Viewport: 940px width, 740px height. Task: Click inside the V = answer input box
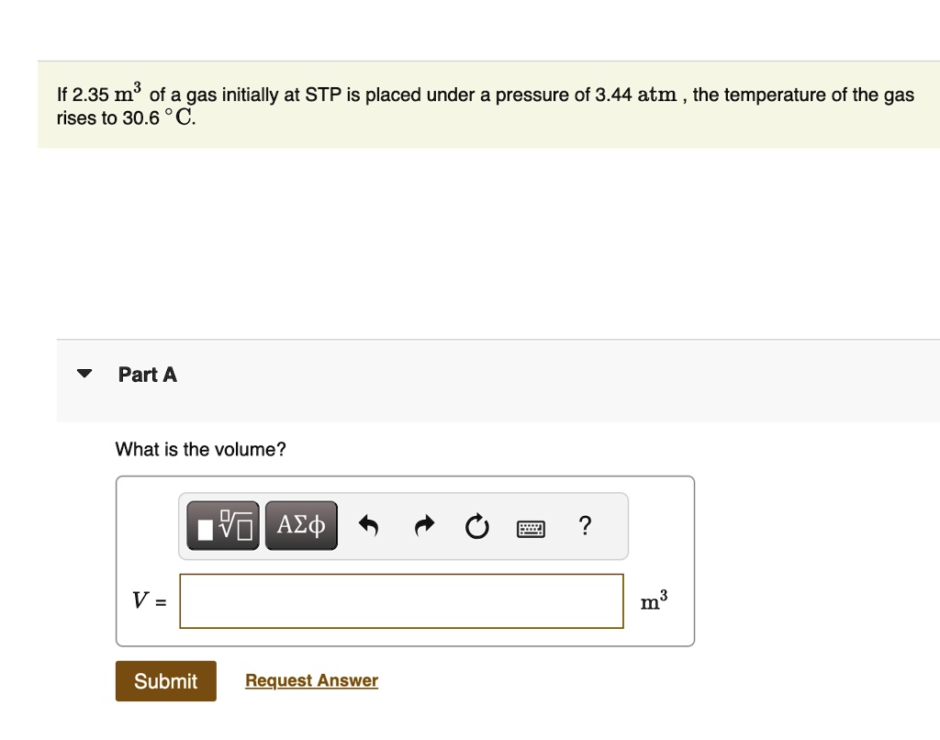401,600
